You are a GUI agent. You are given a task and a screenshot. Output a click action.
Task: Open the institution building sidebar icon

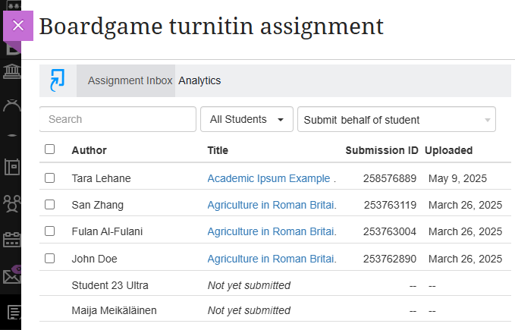click(x=11, y=72)
